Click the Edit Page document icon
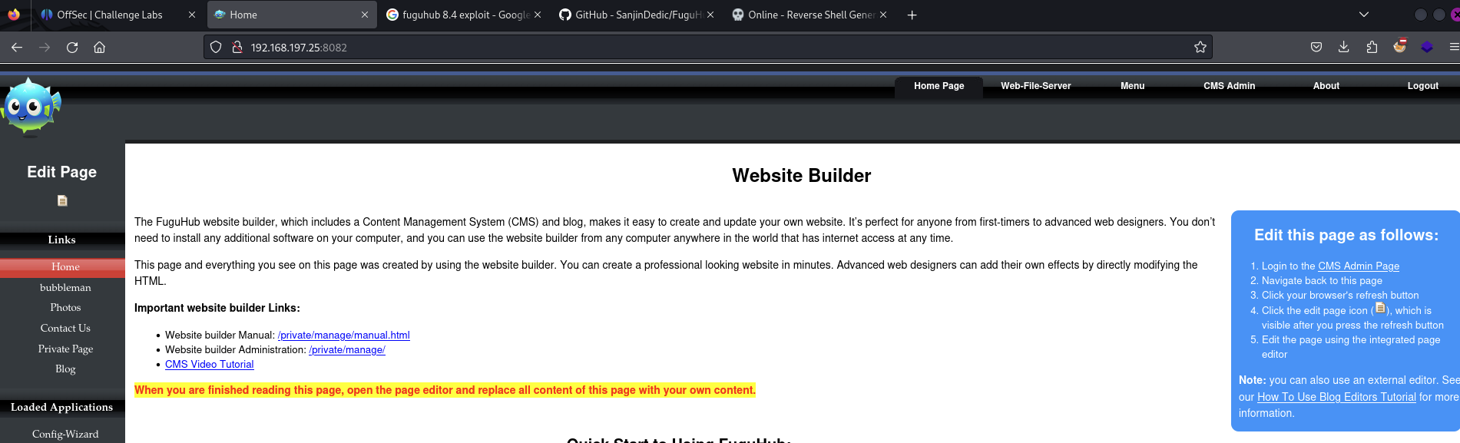 pyautogui.click(x=62, y=201)
